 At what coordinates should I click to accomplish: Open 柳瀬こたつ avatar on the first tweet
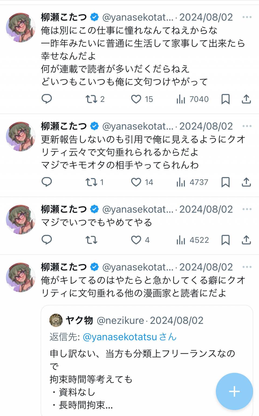(21, 28)
